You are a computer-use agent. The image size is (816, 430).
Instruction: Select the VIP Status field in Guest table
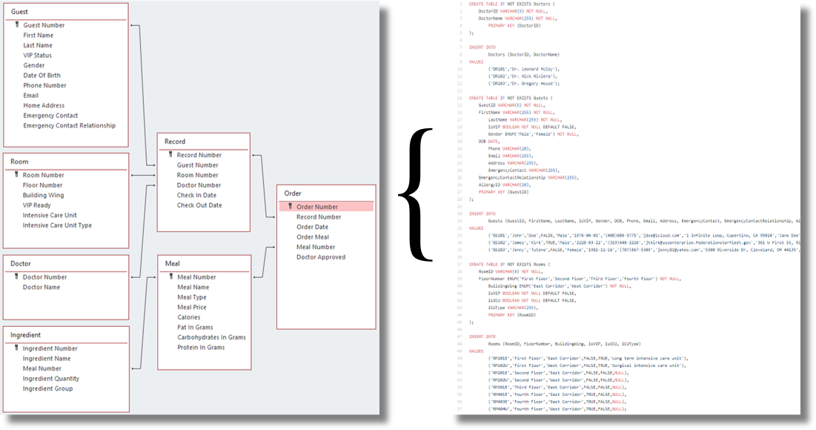point(37,55)
